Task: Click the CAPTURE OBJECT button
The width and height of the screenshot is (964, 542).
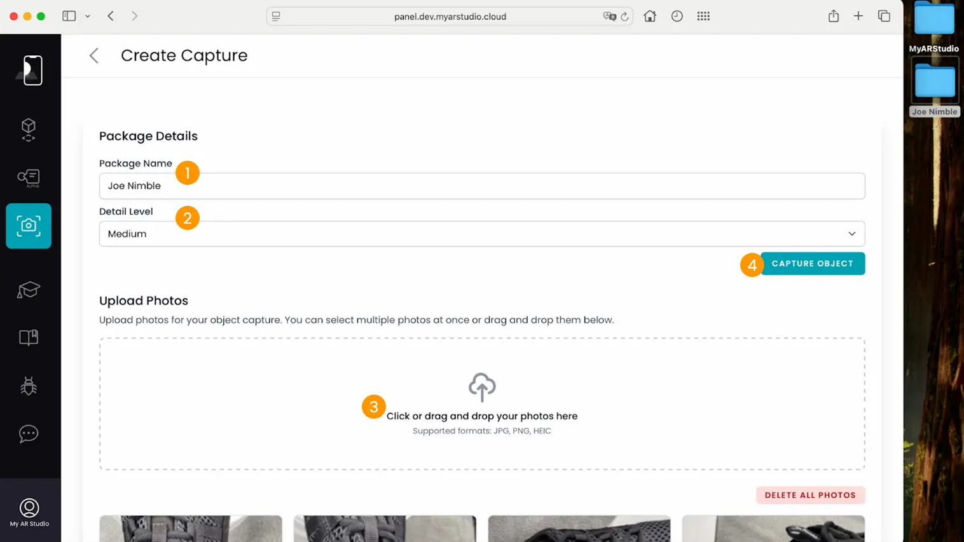Action: [x=812, y=264]
